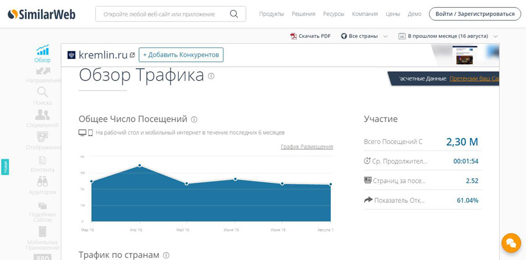
Task: Open the Ресурсы menu
Action: (x=334, y=14)
